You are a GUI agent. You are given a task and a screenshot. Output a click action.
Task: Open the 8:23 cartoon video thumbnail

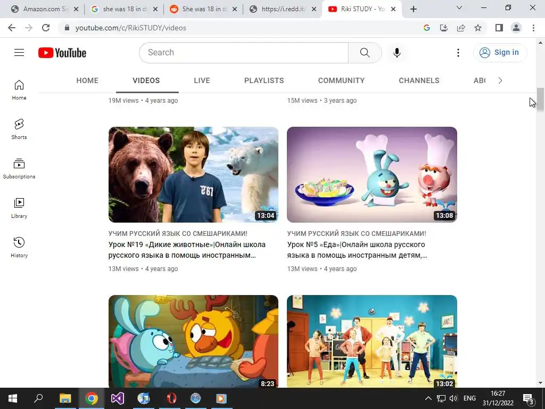[x=193, y=341]
